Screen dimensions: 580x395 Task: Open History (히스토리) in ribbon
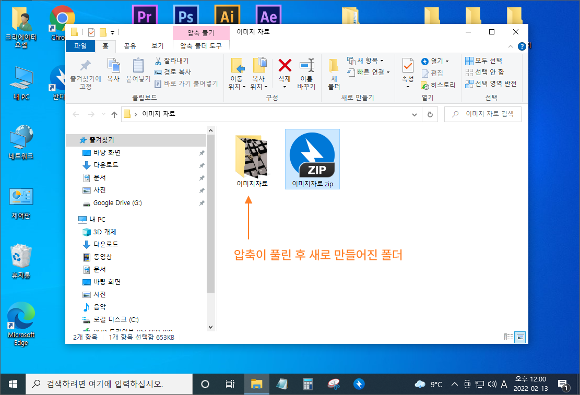(x=439, y=85)
